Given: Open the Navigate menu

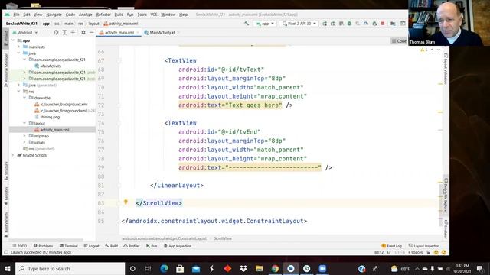Looking at the screenshot, I should tap(54, 15).
